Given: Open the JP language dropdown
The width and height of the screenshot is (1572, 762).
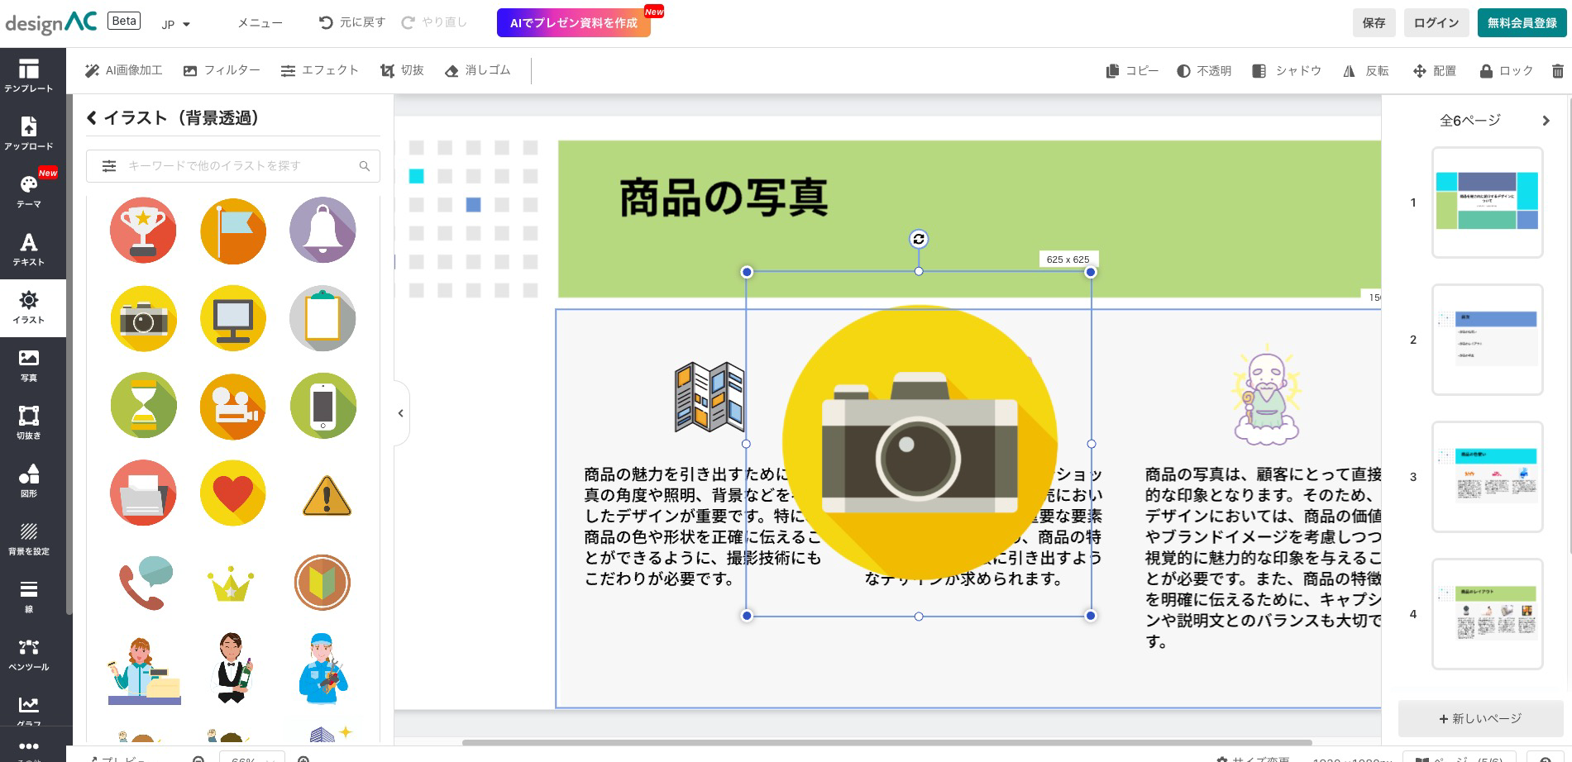Looking at the screenshot, I should [176, 24].
